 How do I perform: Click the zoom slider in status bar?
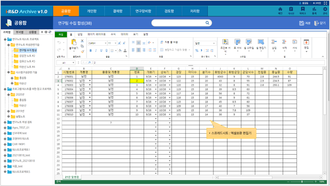[302, 182]
